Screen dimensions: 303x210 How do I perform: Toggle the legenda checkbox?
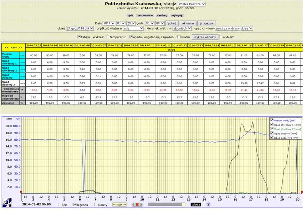coord(75,204)
